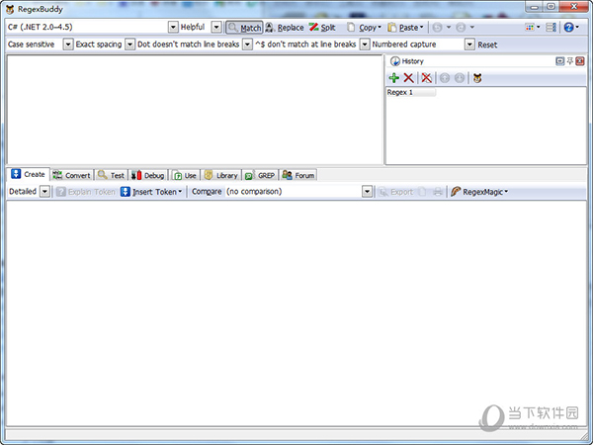Switch to the Create tab
Image resolution: width=593 pixels, height=445 pixels.
[x=29, y=174]
